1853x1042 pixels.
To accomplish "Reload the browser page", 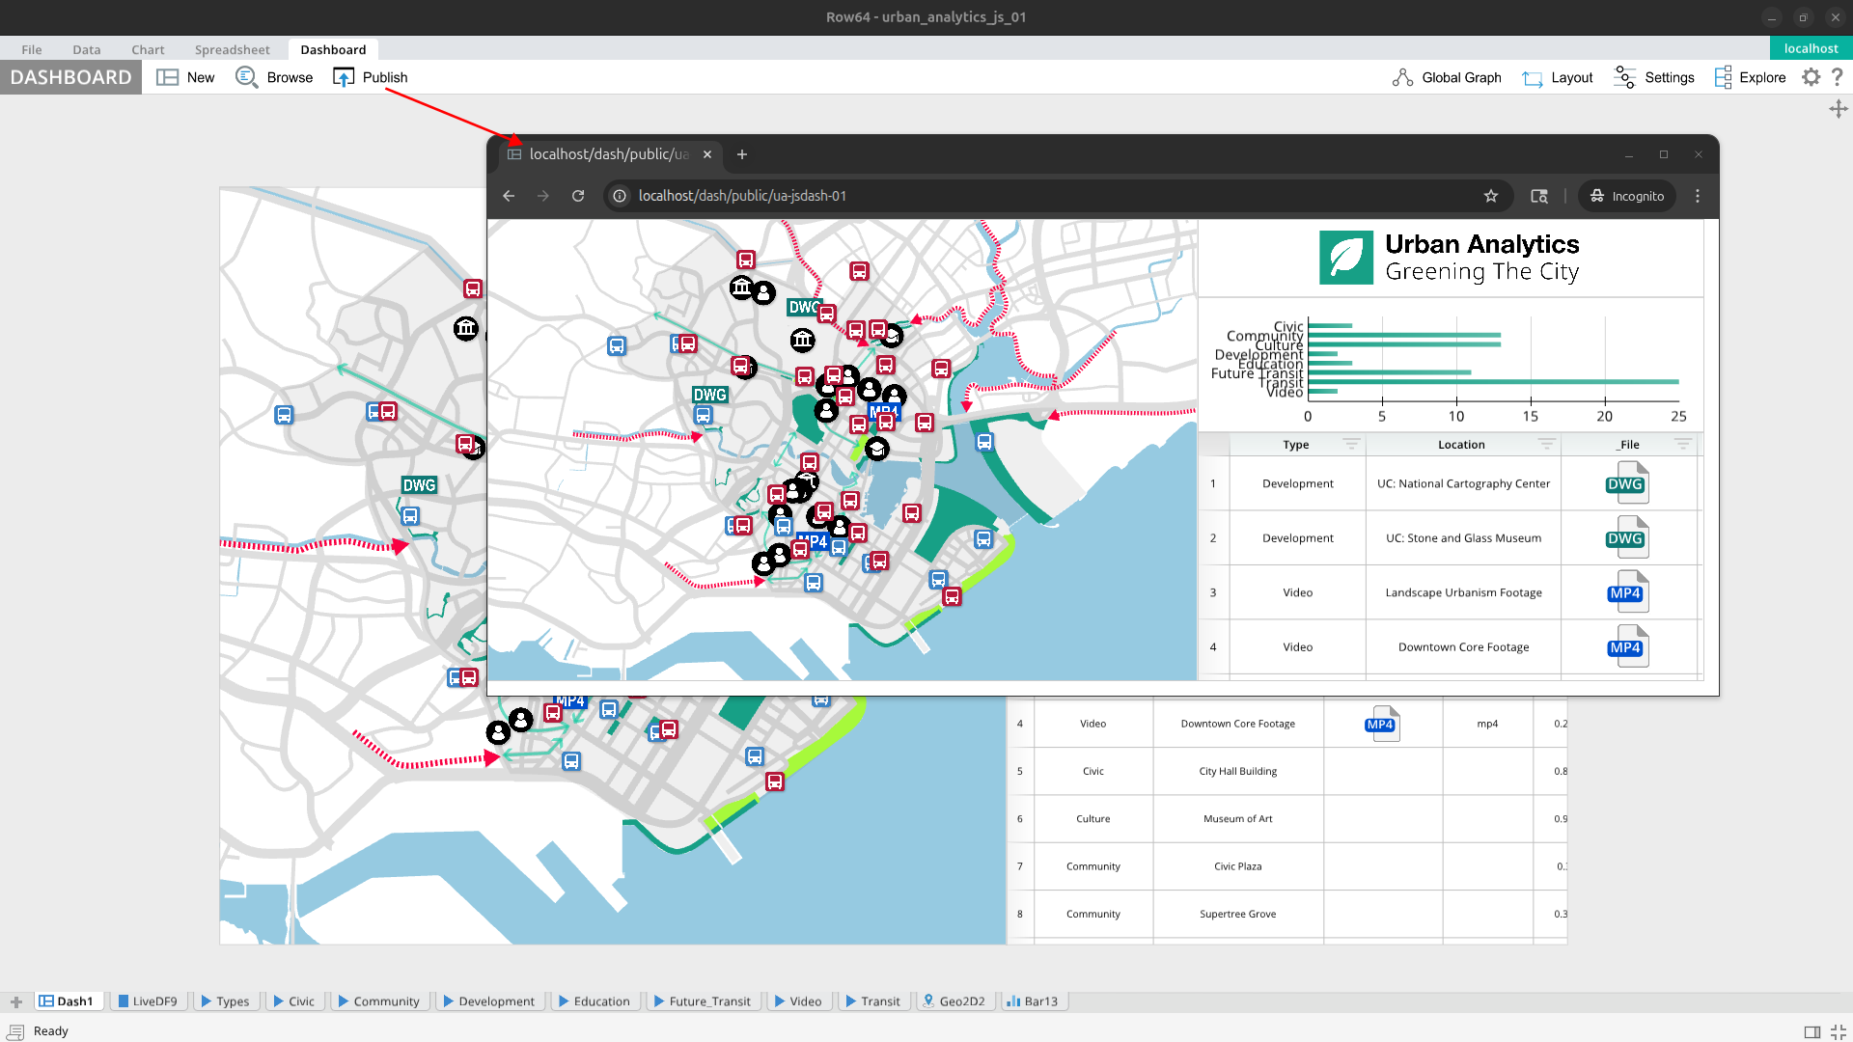I will pyautogui.click(x=578, y=196).
